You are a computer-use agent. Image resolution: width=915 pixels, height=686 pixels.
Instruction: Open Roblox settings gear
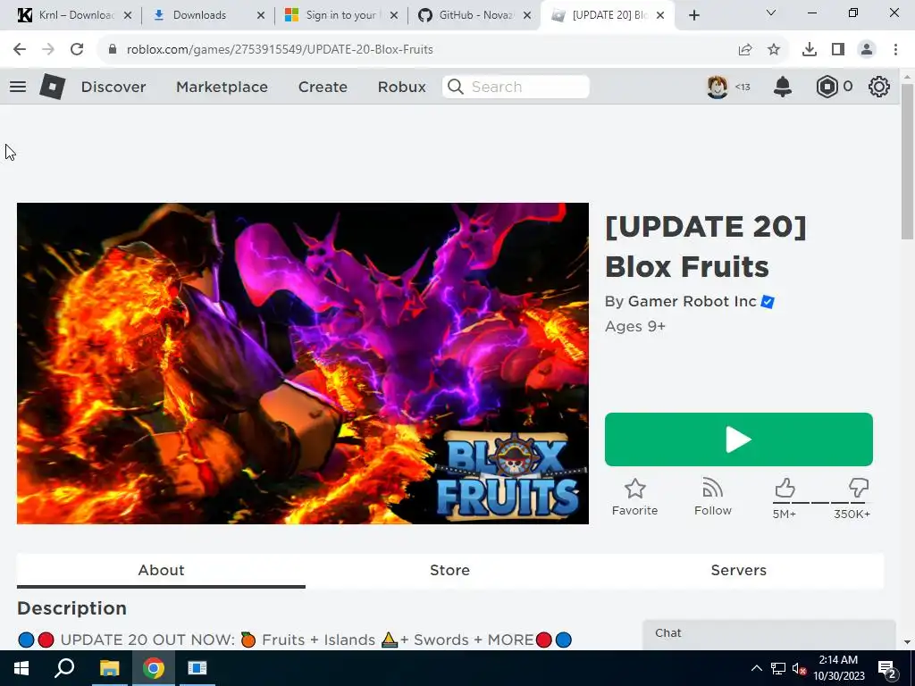tap(879, 87)
